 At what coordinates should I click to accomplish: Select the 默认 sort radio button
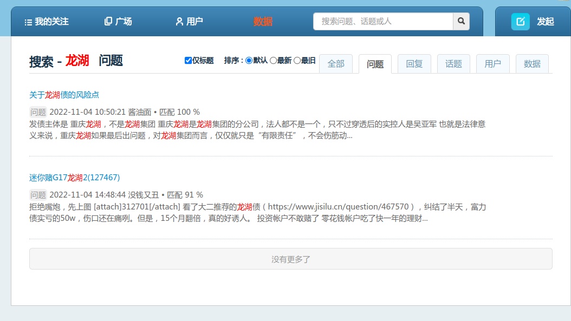(249, 61)
